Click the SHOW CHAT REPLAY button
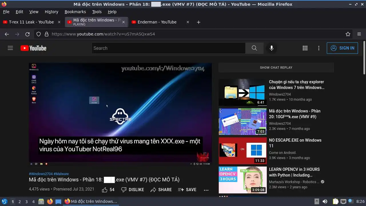This screenshot has width=366, height=206. pyautogui.click(x=276, y=68)
